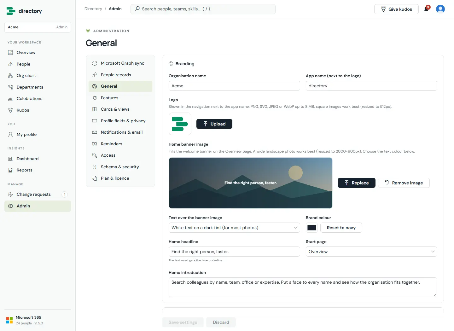
Task: Open the Acme workspace switcher
Action: [38, 27]
